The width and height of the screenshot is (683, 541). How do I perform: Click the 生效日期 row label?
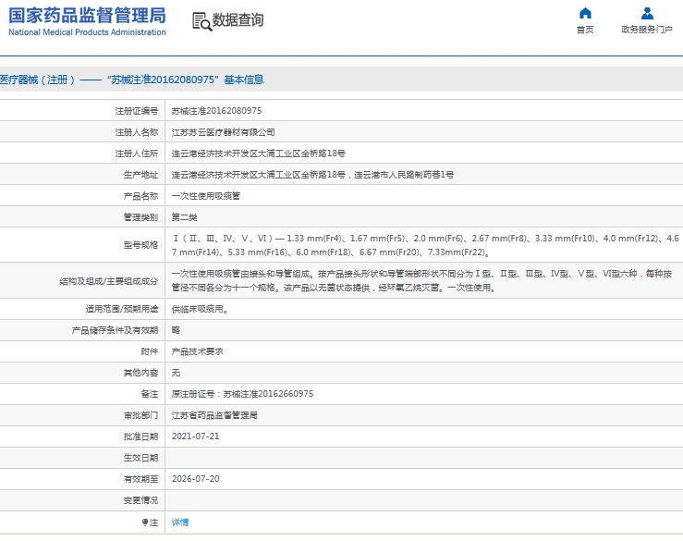pyautogui.click(x=140, y=458)
